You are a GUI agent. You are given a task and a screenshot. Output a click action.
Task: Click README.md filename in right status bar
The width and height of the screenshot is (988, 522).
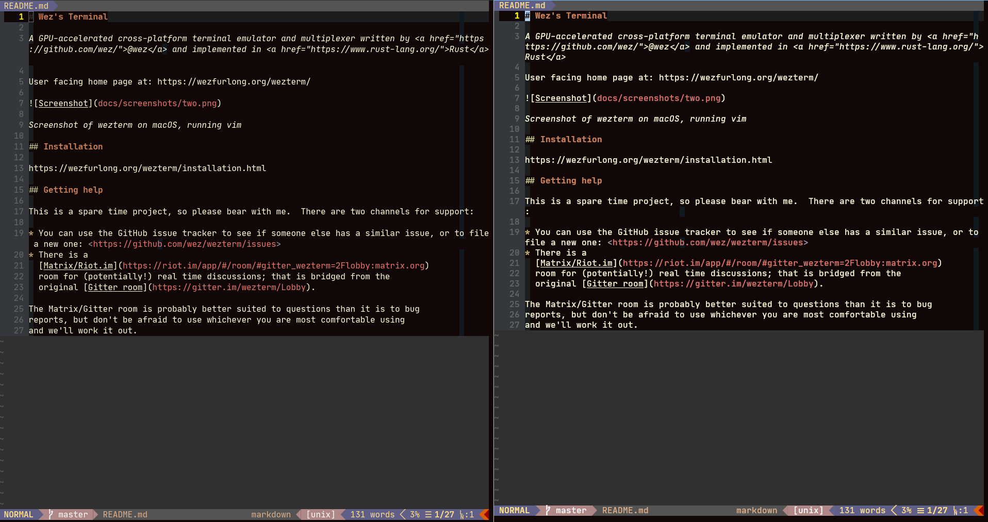tap(625, 510)
